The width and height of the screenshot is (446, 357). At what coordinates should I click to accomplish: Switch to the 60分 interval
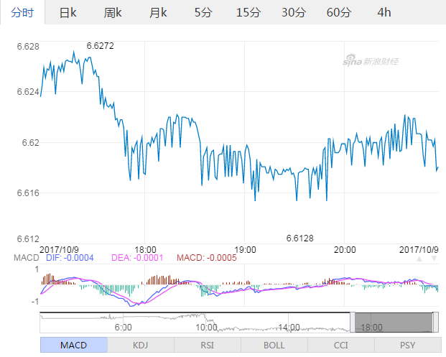339,12
